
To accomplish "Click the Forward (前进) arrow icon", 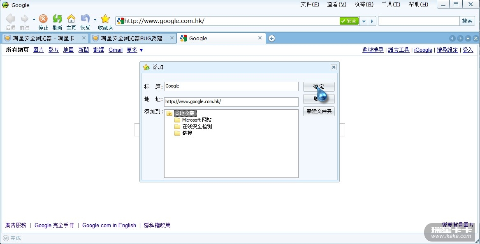I will tap(25, 19).
